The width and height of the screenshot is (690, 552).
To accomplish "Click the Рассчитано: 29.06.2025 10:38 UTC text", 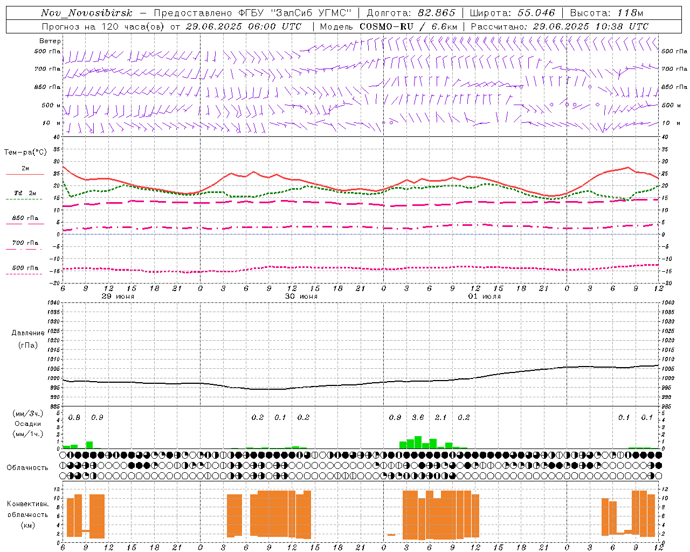I will [560, 26].
